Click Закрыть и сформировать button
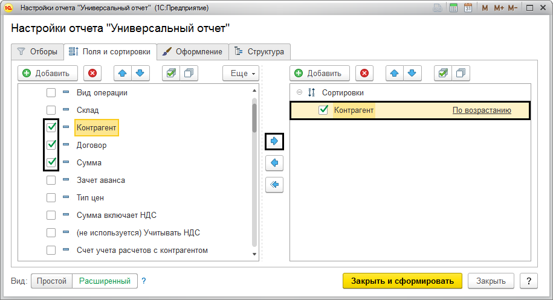This screenshot has height=300, width=553. pos(402,281)
